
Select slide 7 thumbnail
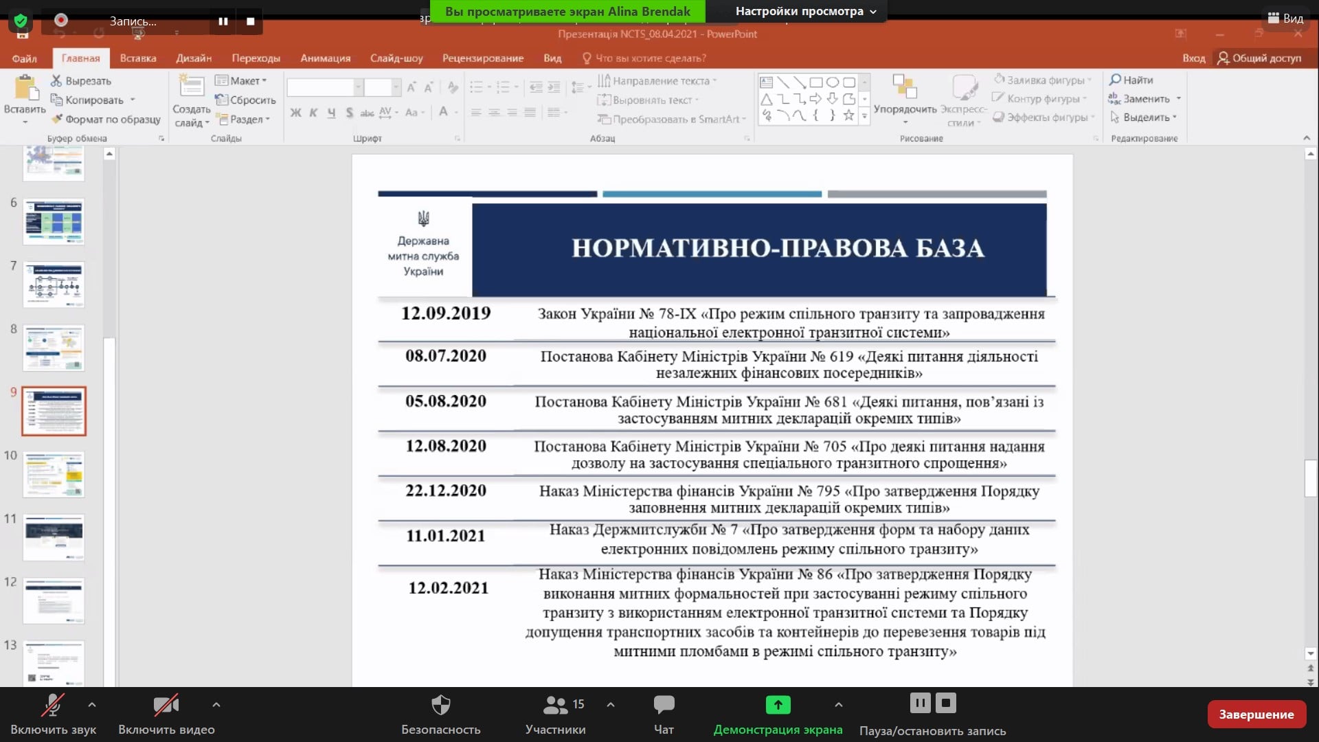click(x=54, y=284)
